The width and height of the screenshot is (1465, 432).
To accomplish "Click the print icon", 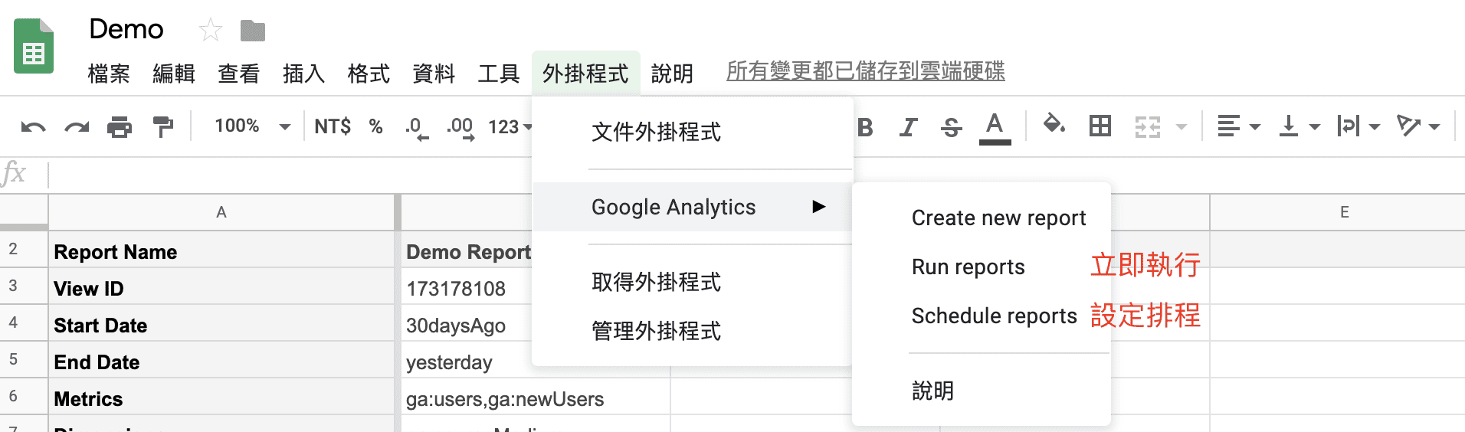I will [x=120, y=127].
